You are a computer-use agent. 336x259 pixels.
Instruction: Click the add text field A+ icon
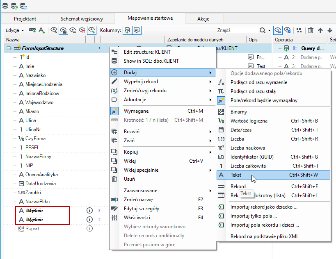(x=42, y=30)
